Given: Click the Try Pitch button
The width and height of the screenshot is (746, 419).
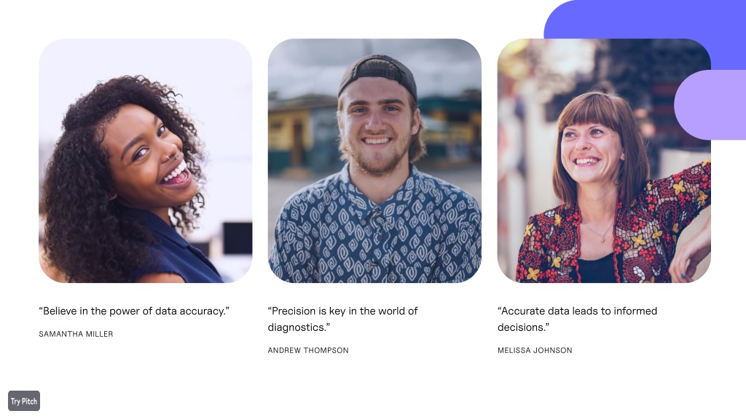Looking at the screenshot, I should click(x=24, y=401).
